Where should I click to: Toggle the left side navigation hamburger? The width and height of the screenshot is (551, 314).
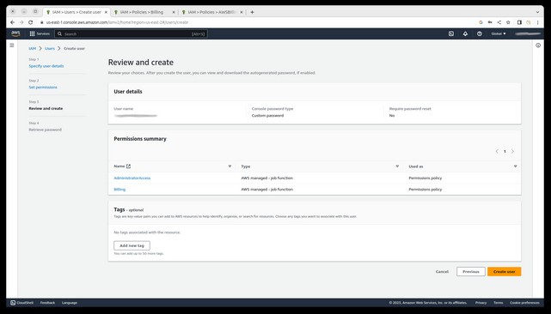(12, 45)
